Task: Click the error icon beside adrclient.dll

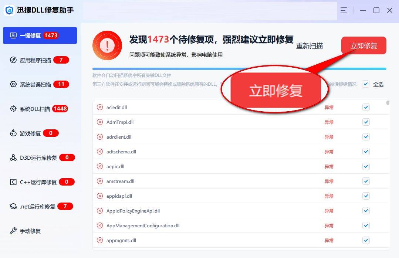Action: (100, 137)
